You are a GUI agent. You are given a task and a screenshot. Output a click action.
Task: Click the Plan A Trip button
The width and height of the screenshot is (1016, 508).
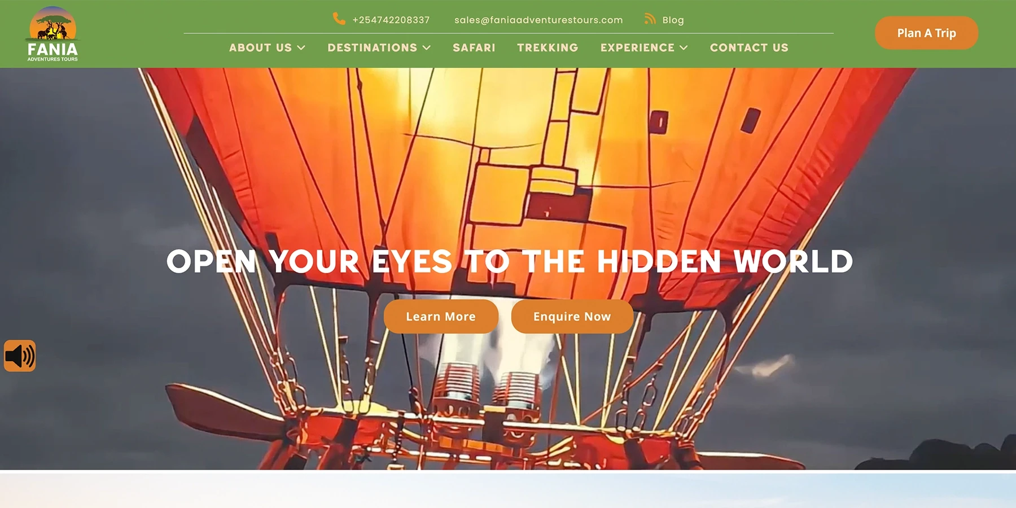pyautogui.click(x=926, y=33)
